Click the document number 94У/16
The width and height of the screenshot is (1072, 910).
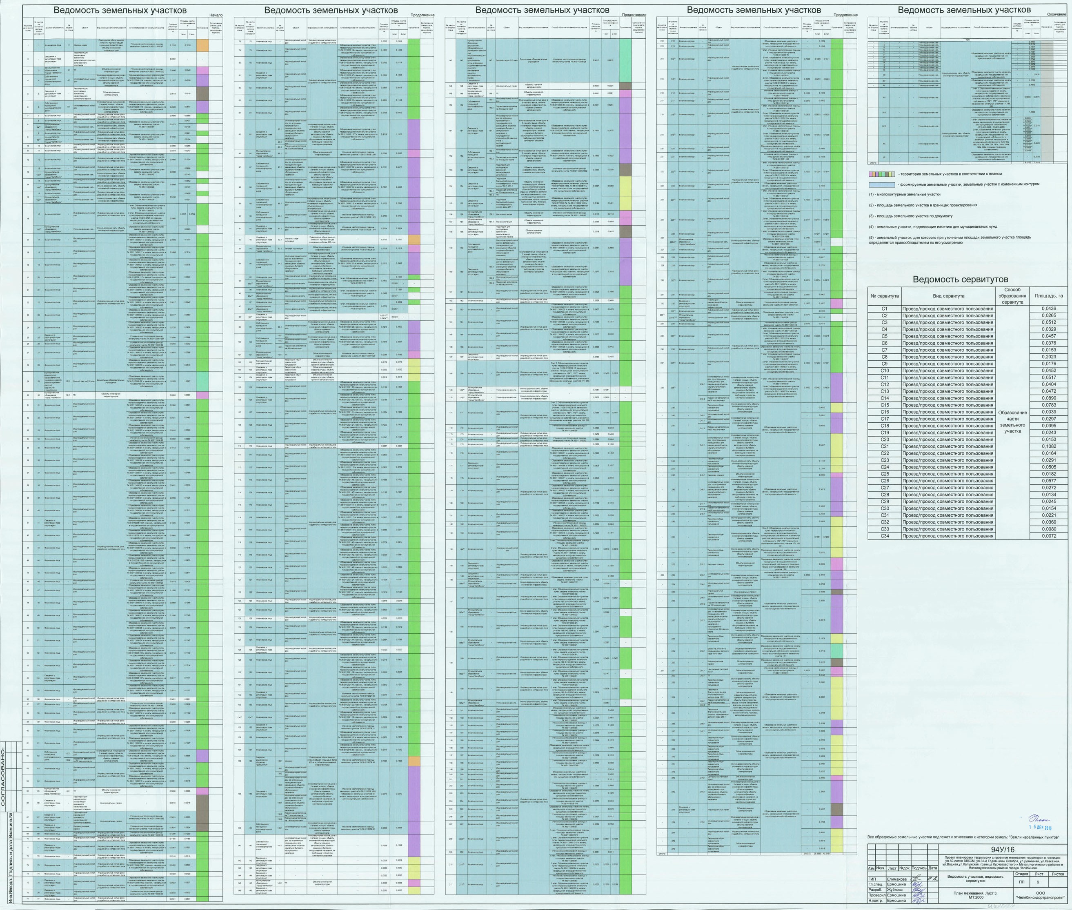coord(1002,850)
